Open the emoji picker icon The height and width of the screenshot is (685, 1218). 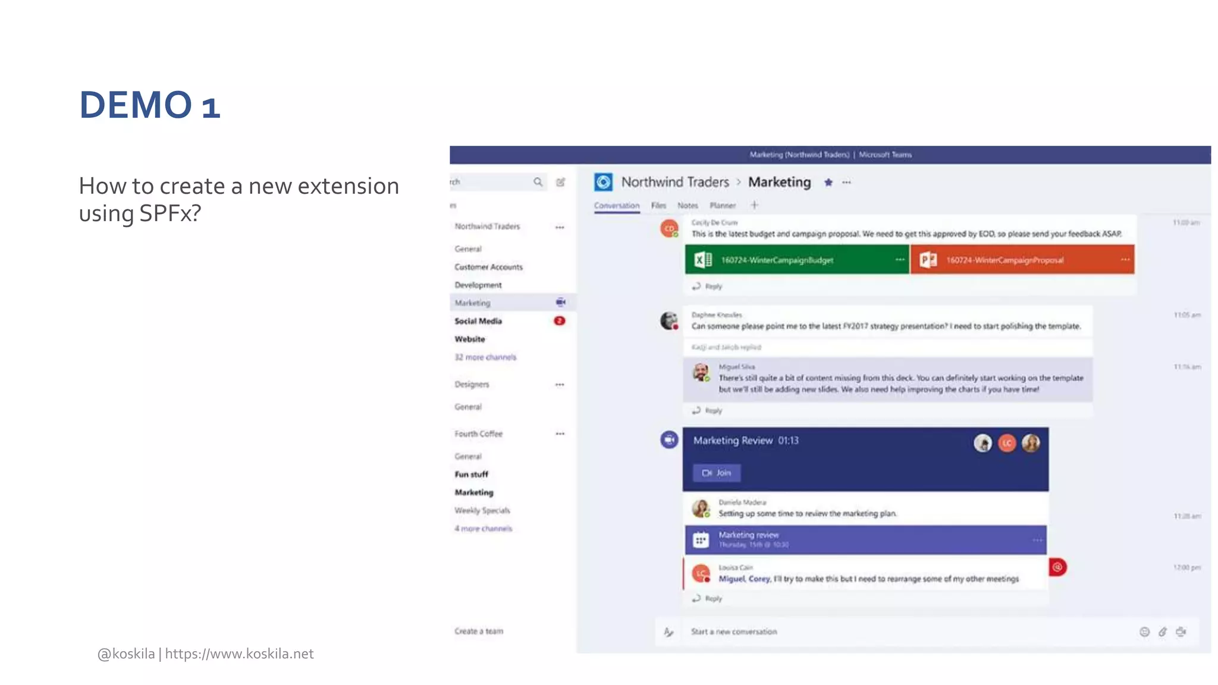[x=1144, y=632]
